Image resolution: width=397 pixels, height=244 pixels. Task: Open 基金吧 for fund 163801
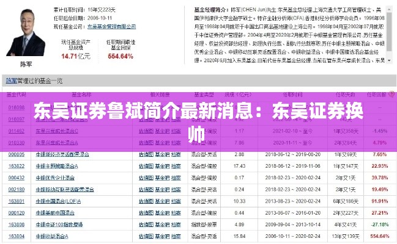click(x=162, y=201)
